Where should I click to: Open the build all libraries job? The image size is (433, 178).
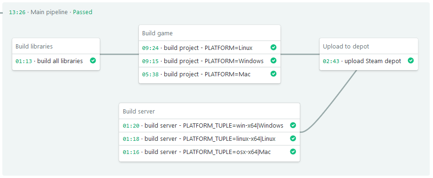click(56, 61)
